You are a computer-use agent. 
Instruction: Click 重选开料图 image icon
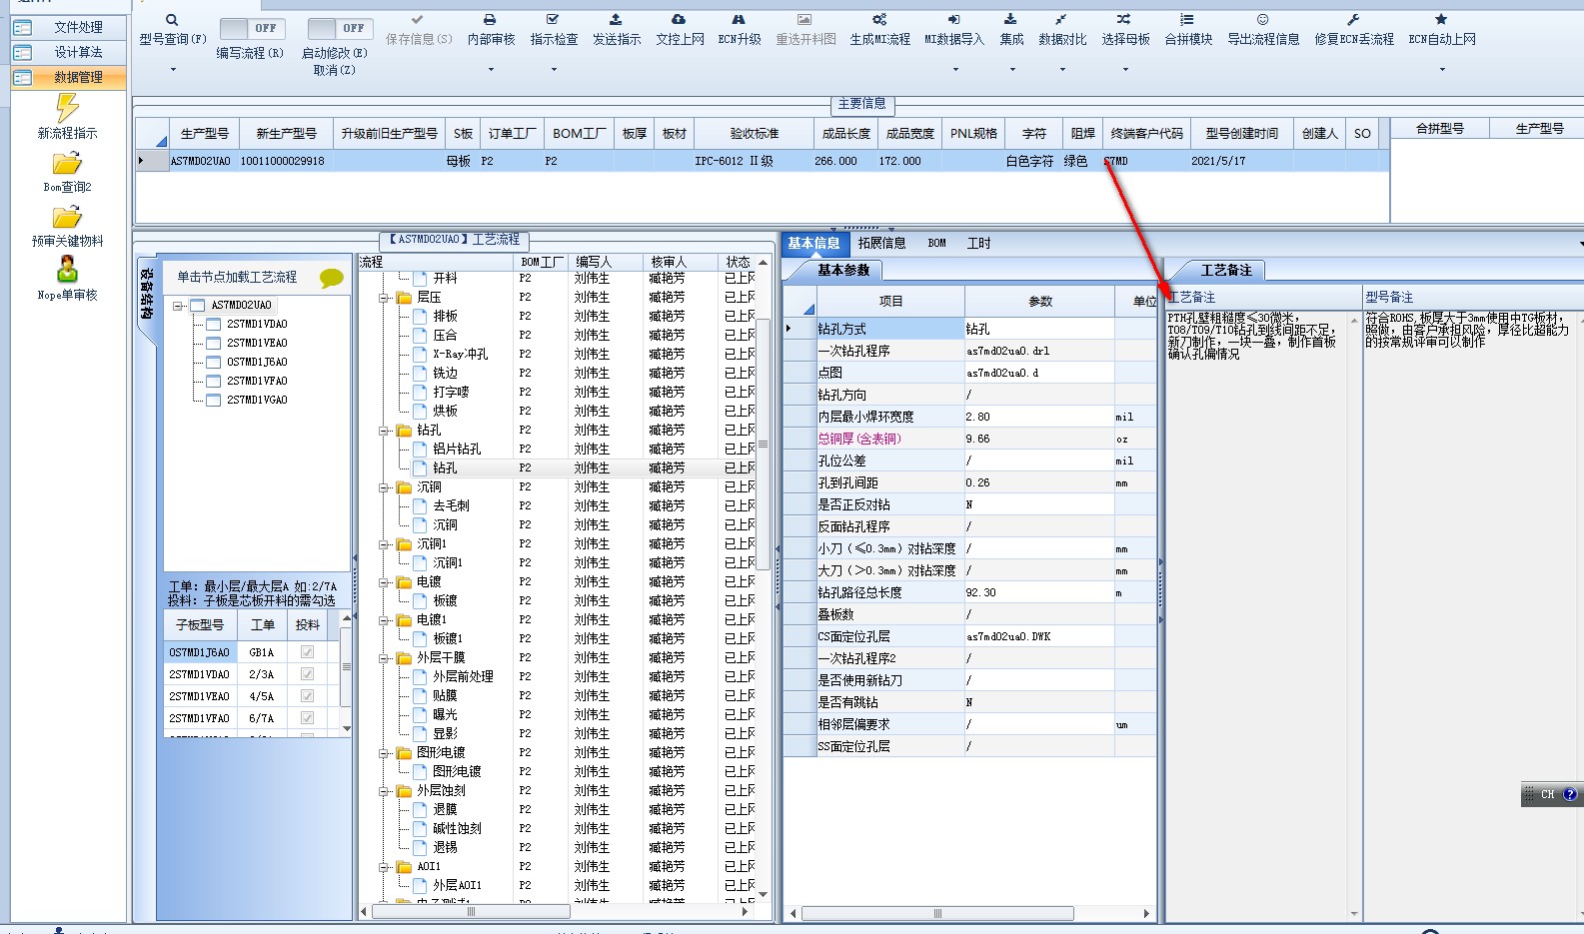coord(804,20)
